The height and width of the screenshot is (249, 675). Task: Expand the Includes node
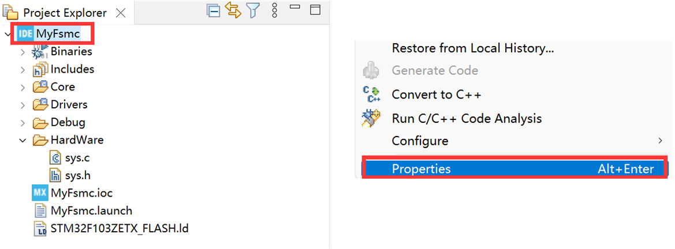click(23, 70)
